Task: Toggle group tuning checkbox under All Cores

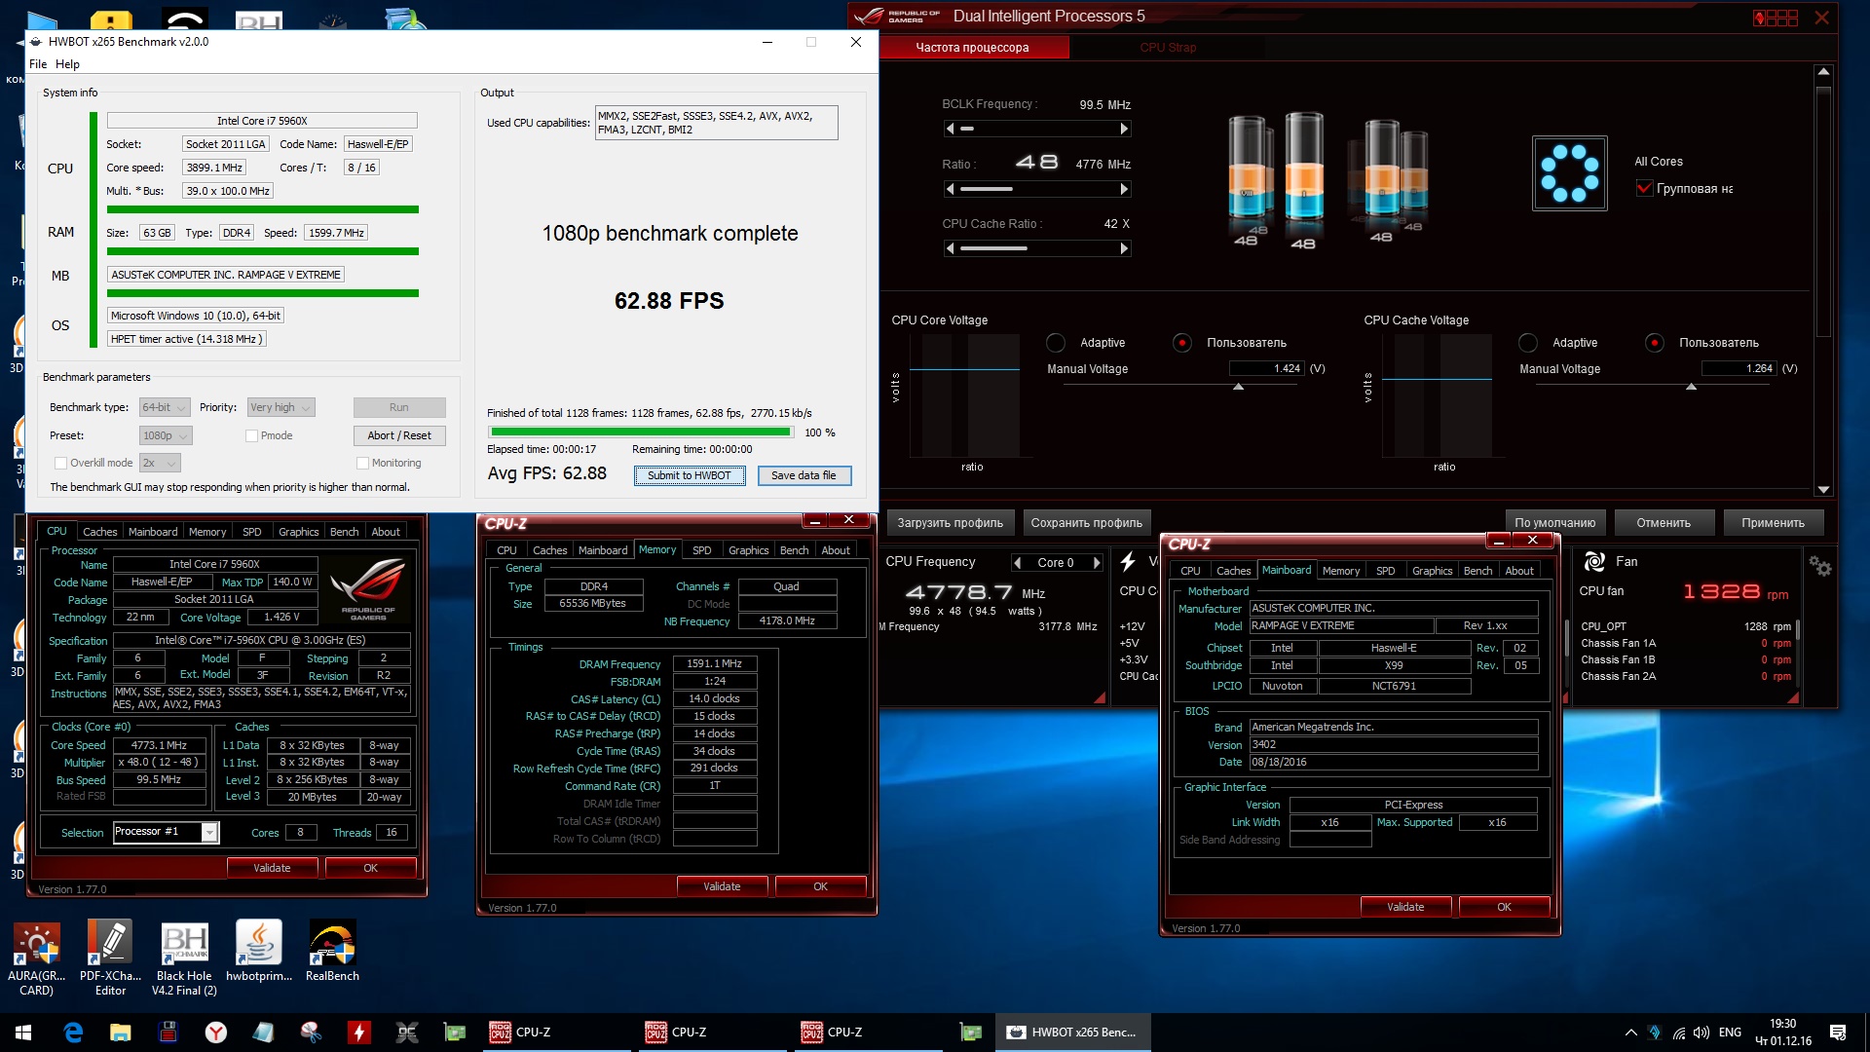Action: tap(1644, 188)
